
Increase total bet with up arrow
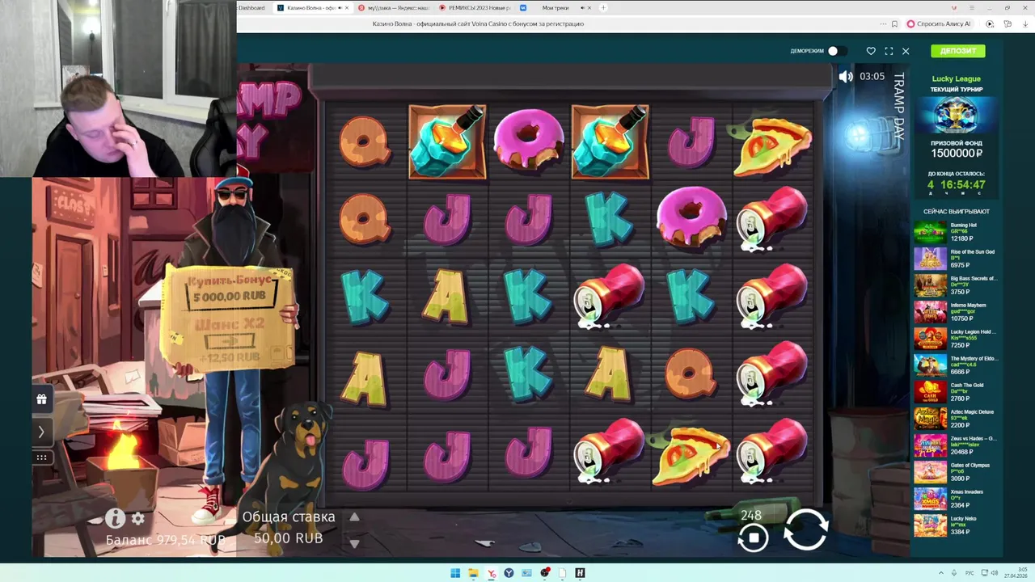click(x=353, y=517)
